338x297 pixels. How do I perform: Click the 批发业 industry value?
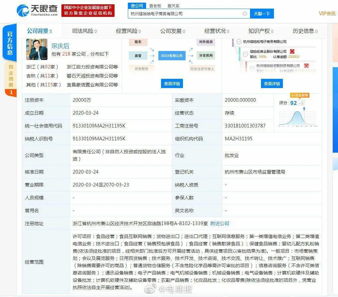pos(232,155)
